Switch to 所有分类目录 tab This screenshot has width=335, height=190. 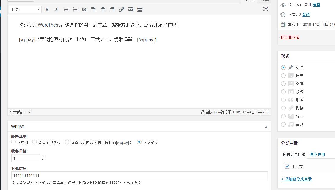[294, 154]
